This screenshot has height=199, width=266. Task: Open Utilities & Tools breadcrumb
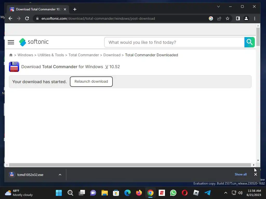[51, 55]
